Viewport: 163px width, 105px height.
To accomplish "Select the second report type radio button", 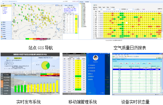I will coord(102,7).
